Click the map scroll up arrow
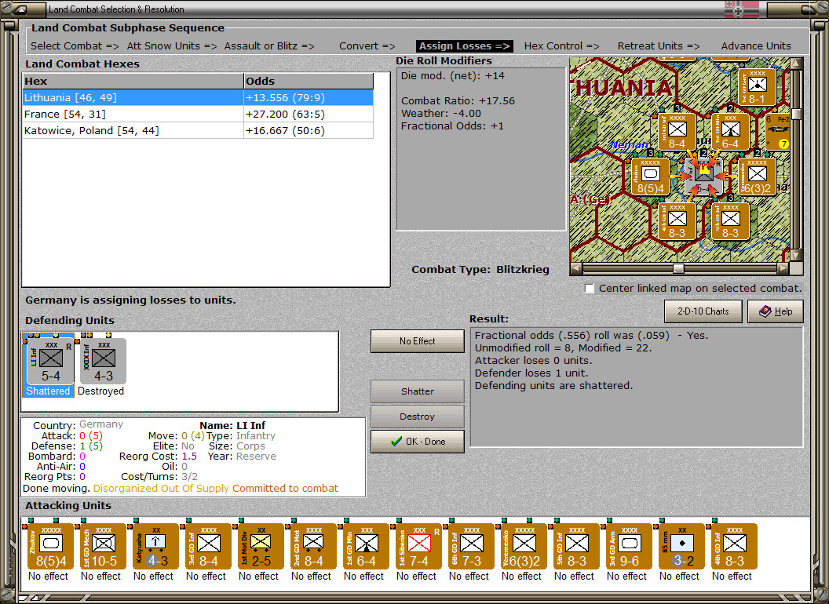This screenshot has height=604, width=829. [796, 64]
